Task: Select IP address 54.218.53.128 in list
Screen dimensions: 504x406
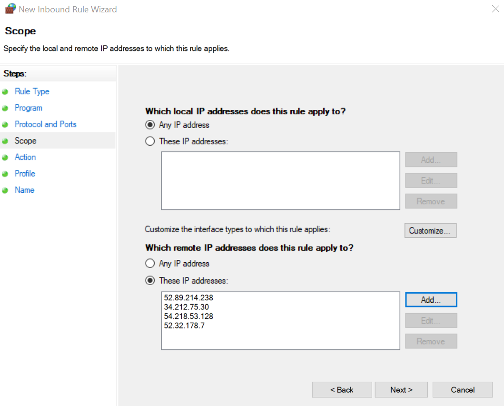Action: pos(188,317)
